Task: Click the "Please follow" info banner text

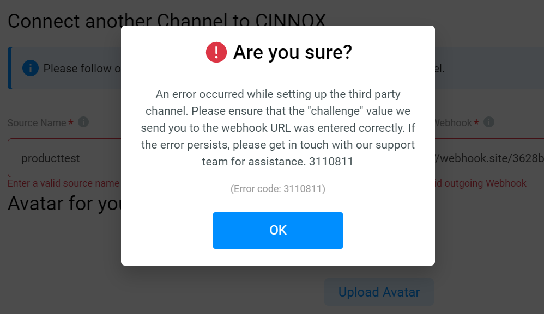Action: 82,69
